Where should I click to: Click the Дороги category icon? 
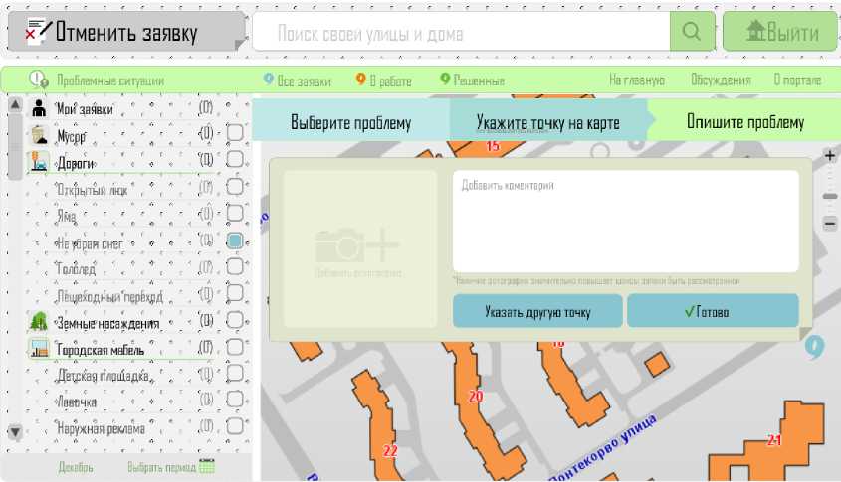tap(39, 161)
